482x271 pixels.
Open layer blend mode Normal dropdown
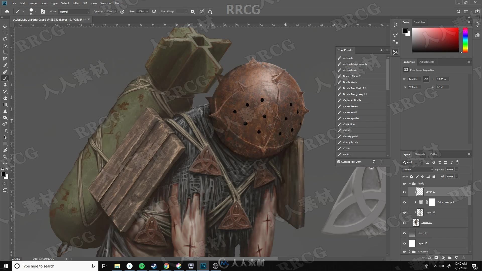coord(417,169)
